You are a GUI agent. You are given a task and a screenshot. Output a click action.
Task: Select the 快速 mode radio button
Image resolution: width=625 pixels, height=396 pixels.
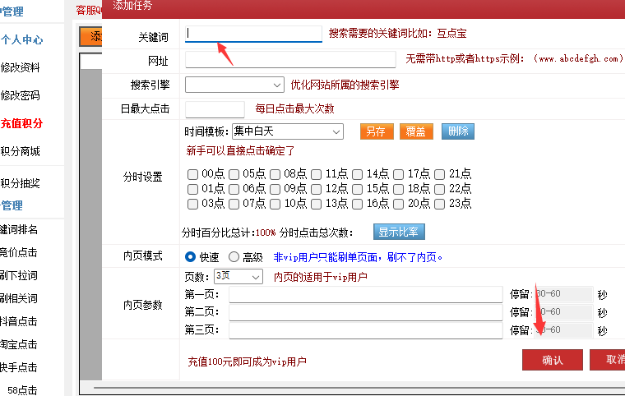[191, 257]
